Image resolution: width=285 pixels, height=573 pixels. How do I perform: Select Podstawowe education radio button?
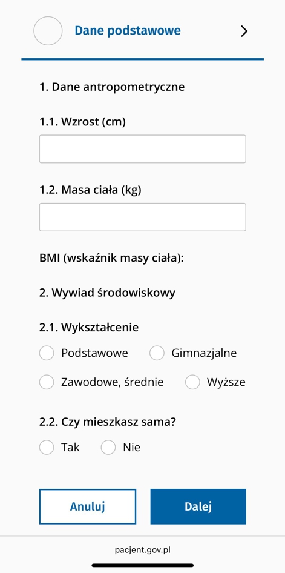(x=47, y=353)
